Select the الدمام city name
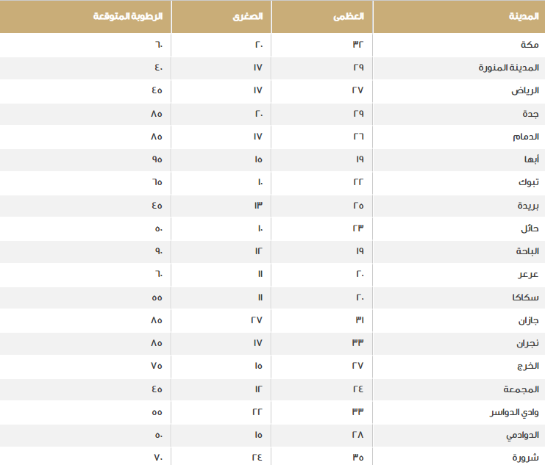 pyautogui.click(x=526, y=137)
